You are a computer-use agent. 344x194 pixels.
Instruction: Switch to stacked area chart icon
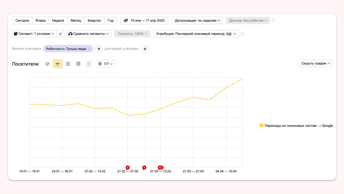pyautogui.click(x=68, y=64)
